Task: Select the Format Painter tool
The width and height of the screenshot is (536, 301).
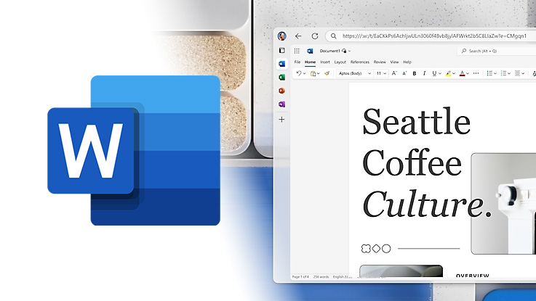Action: click(x=327, y=73)
